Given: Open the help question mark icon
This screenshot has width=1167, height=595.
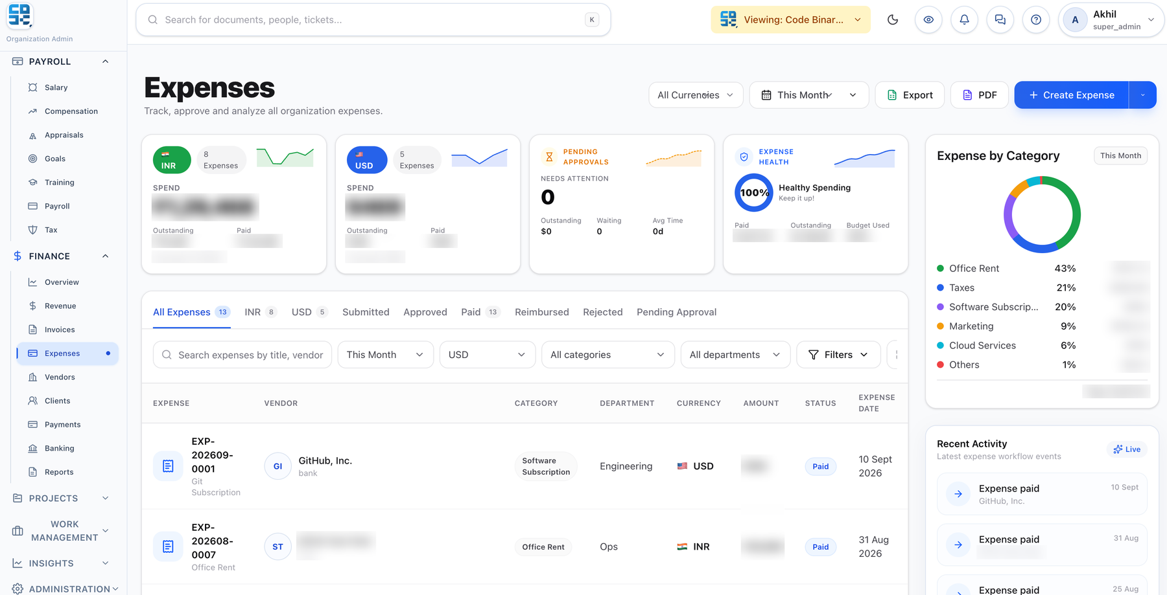Looking at the screenshot, I should click(x=1036, y=19).
